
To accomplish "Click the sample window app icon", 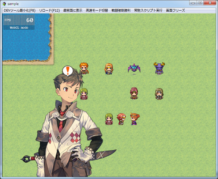I will (x=4, y=4).
